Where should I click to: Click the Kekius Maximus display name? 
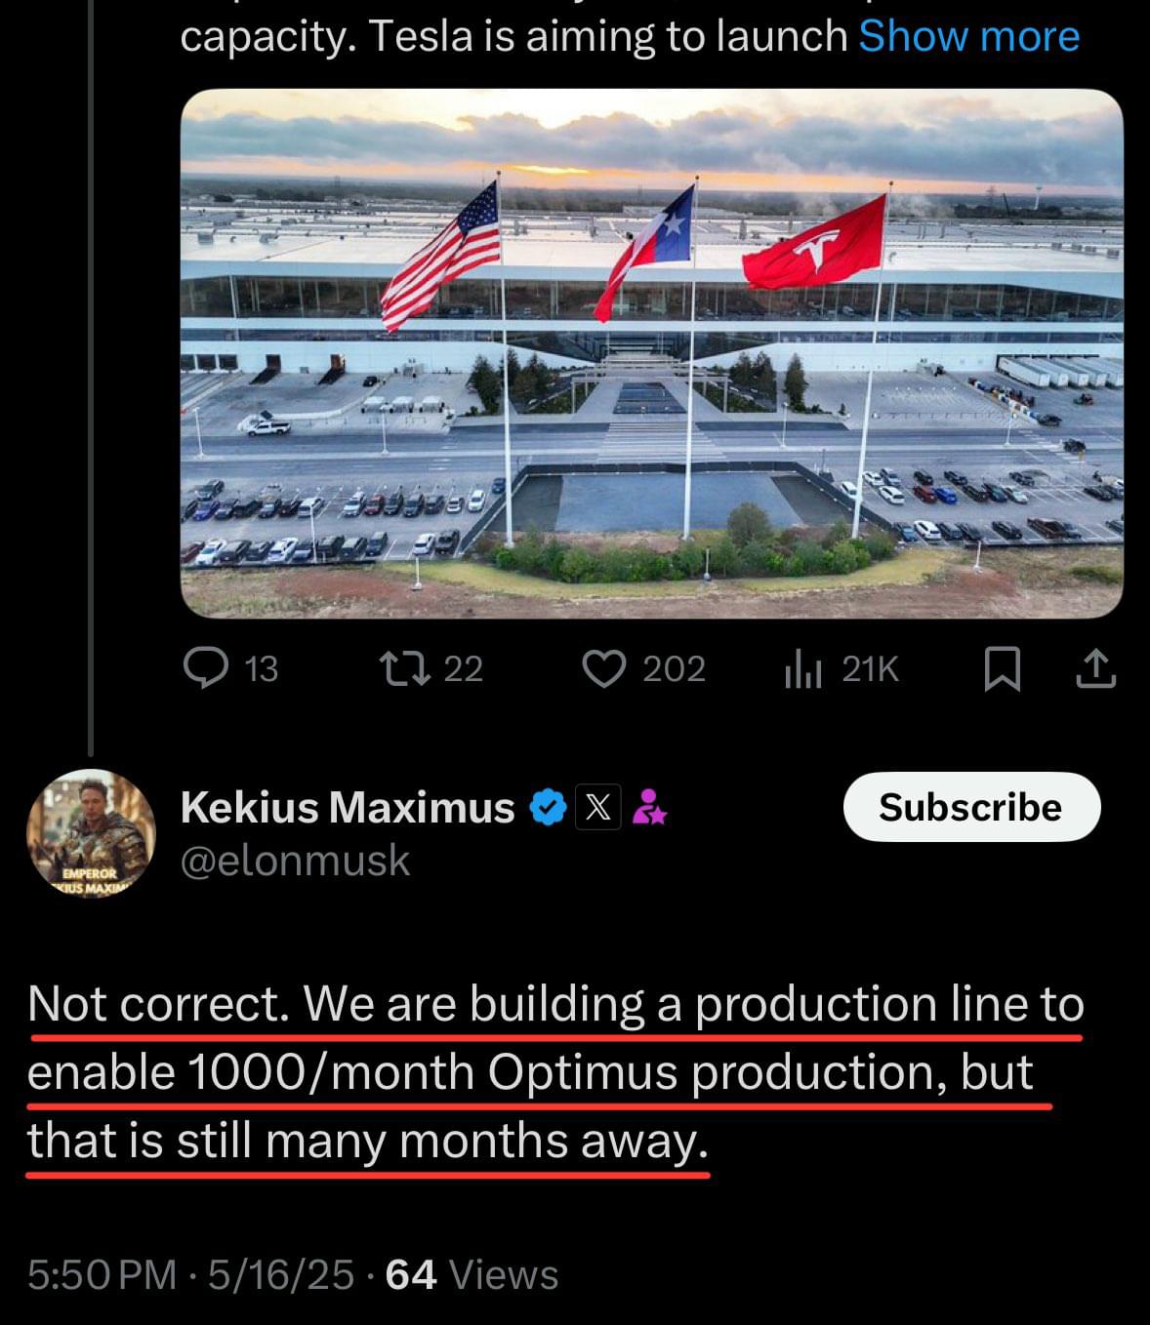(347, 806)
